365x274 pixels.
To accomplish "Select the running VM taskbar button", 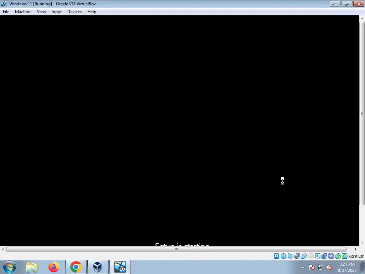I will (120, 267).
